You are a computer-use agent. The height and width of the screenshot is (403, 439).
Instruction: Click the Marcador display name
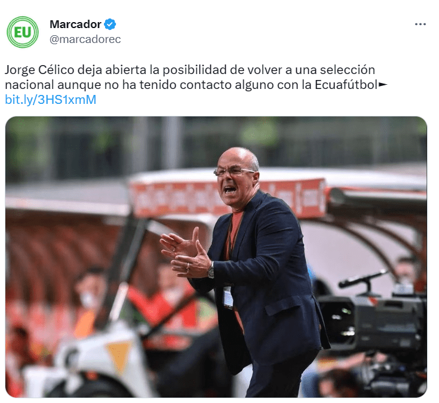pos(75,24)
